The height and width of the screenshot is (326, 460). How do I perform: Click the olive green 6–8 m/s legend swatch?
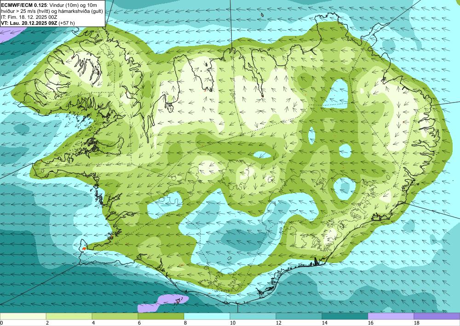(161, 316)
